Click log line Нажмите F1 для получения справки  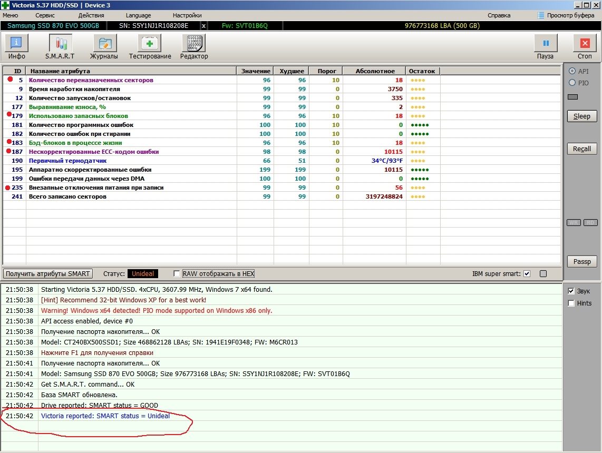(x=97, y=352)
